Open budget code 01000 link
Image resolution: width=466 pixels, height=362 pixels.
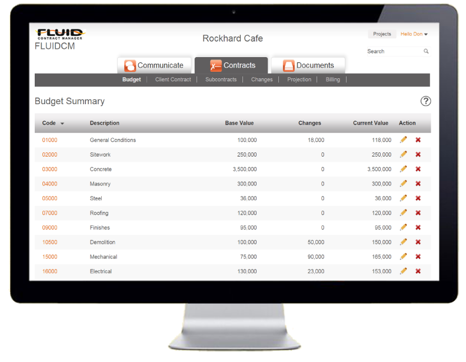pos(49,140)
